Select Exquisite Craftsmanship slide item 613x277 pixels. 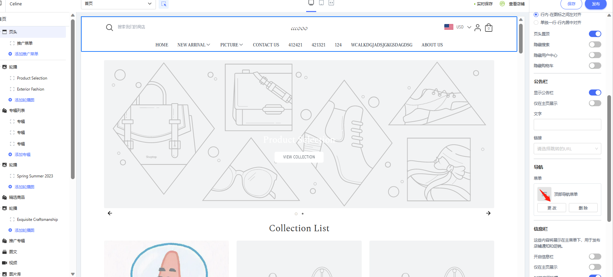[37, 220]
